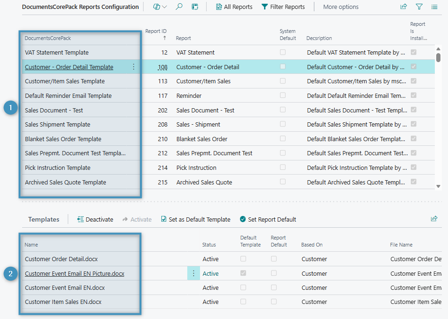Select Sales Document - Test template cell

(x=54, y=110)
